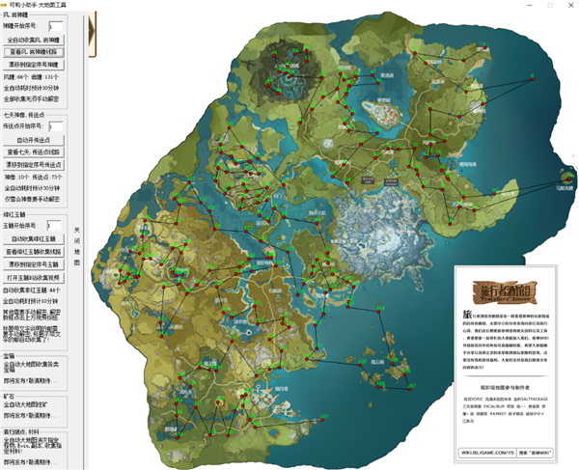Click the 现阶段地图参与制作者 heading
This screenshot has height=470, width=579.
coord(505,388)
